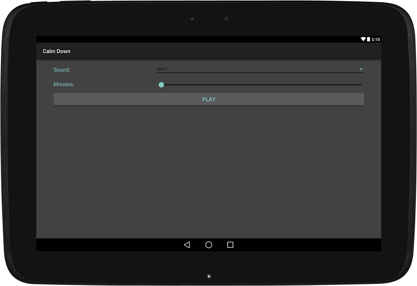Click the PLAY button
Image resolution: width=417 pixels, height=286 pixels.
pos(209,99)
